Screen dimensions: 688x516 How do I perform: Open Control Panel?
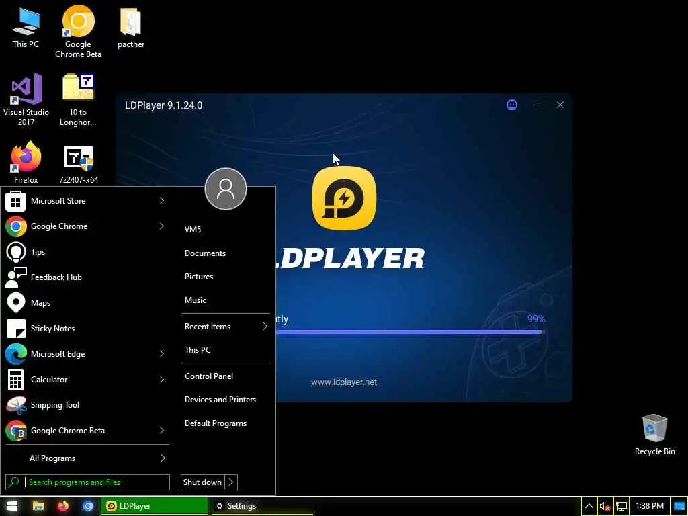pos(209,376)
